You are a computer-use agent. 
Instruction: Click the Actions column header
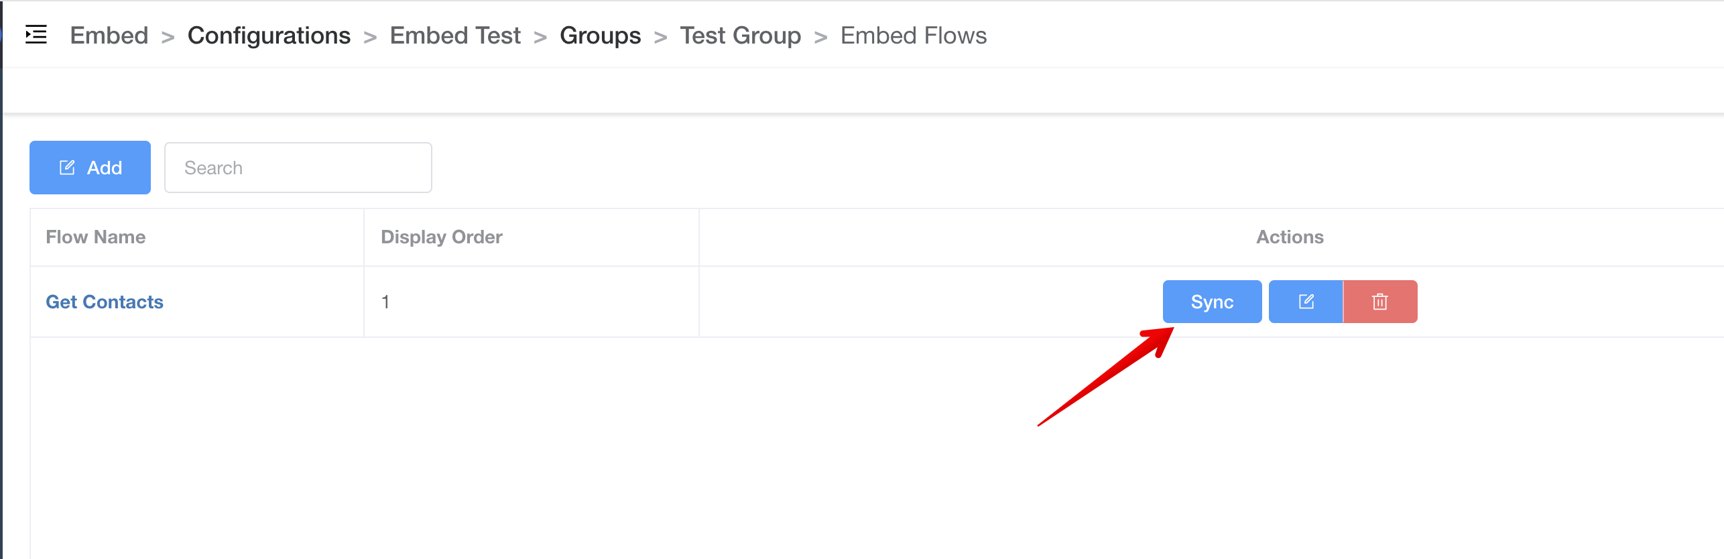(x=1290, y=237)
